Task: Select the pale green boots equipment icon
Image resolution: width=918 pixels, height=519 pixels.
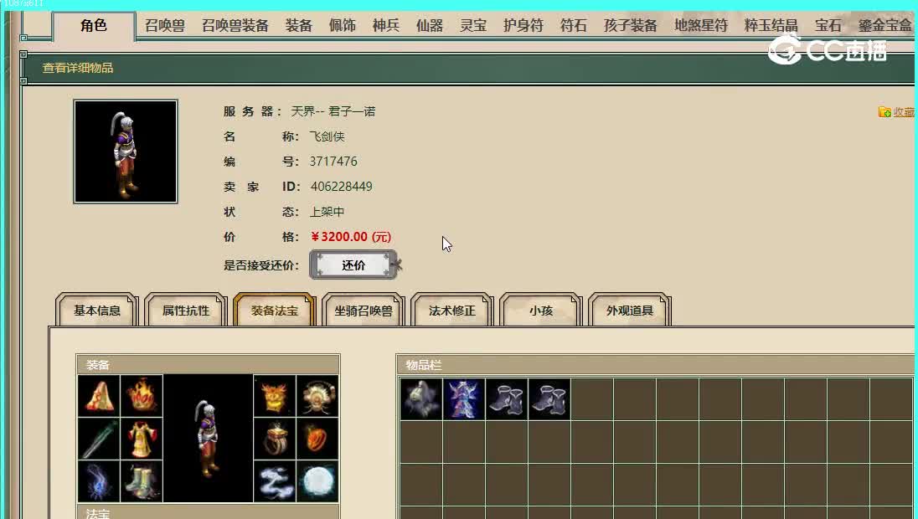Action: click(x=142, y=481)
